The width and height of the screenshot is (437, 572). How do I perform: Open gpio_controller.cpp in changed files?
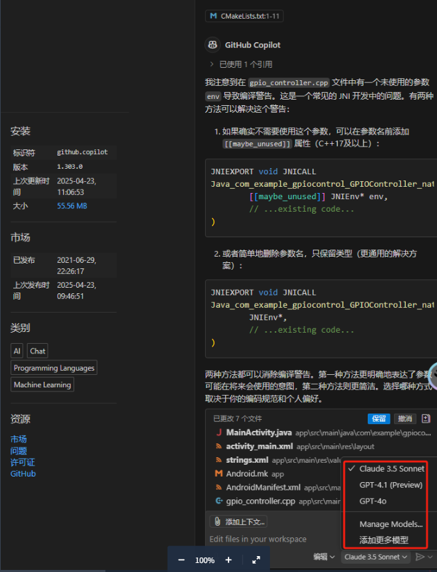(x=260, y=501)
